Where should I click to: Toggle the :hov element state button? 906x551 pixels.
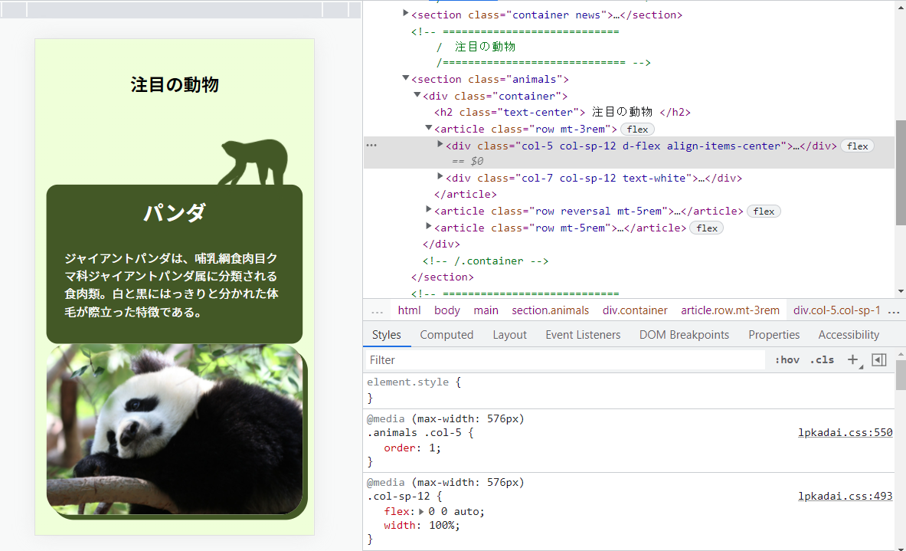[787, 359]
